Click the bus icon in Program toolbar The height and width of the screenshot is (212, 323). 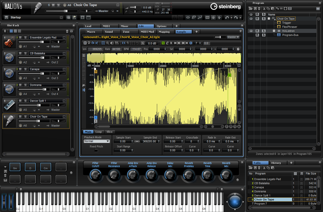pos(290,9)
